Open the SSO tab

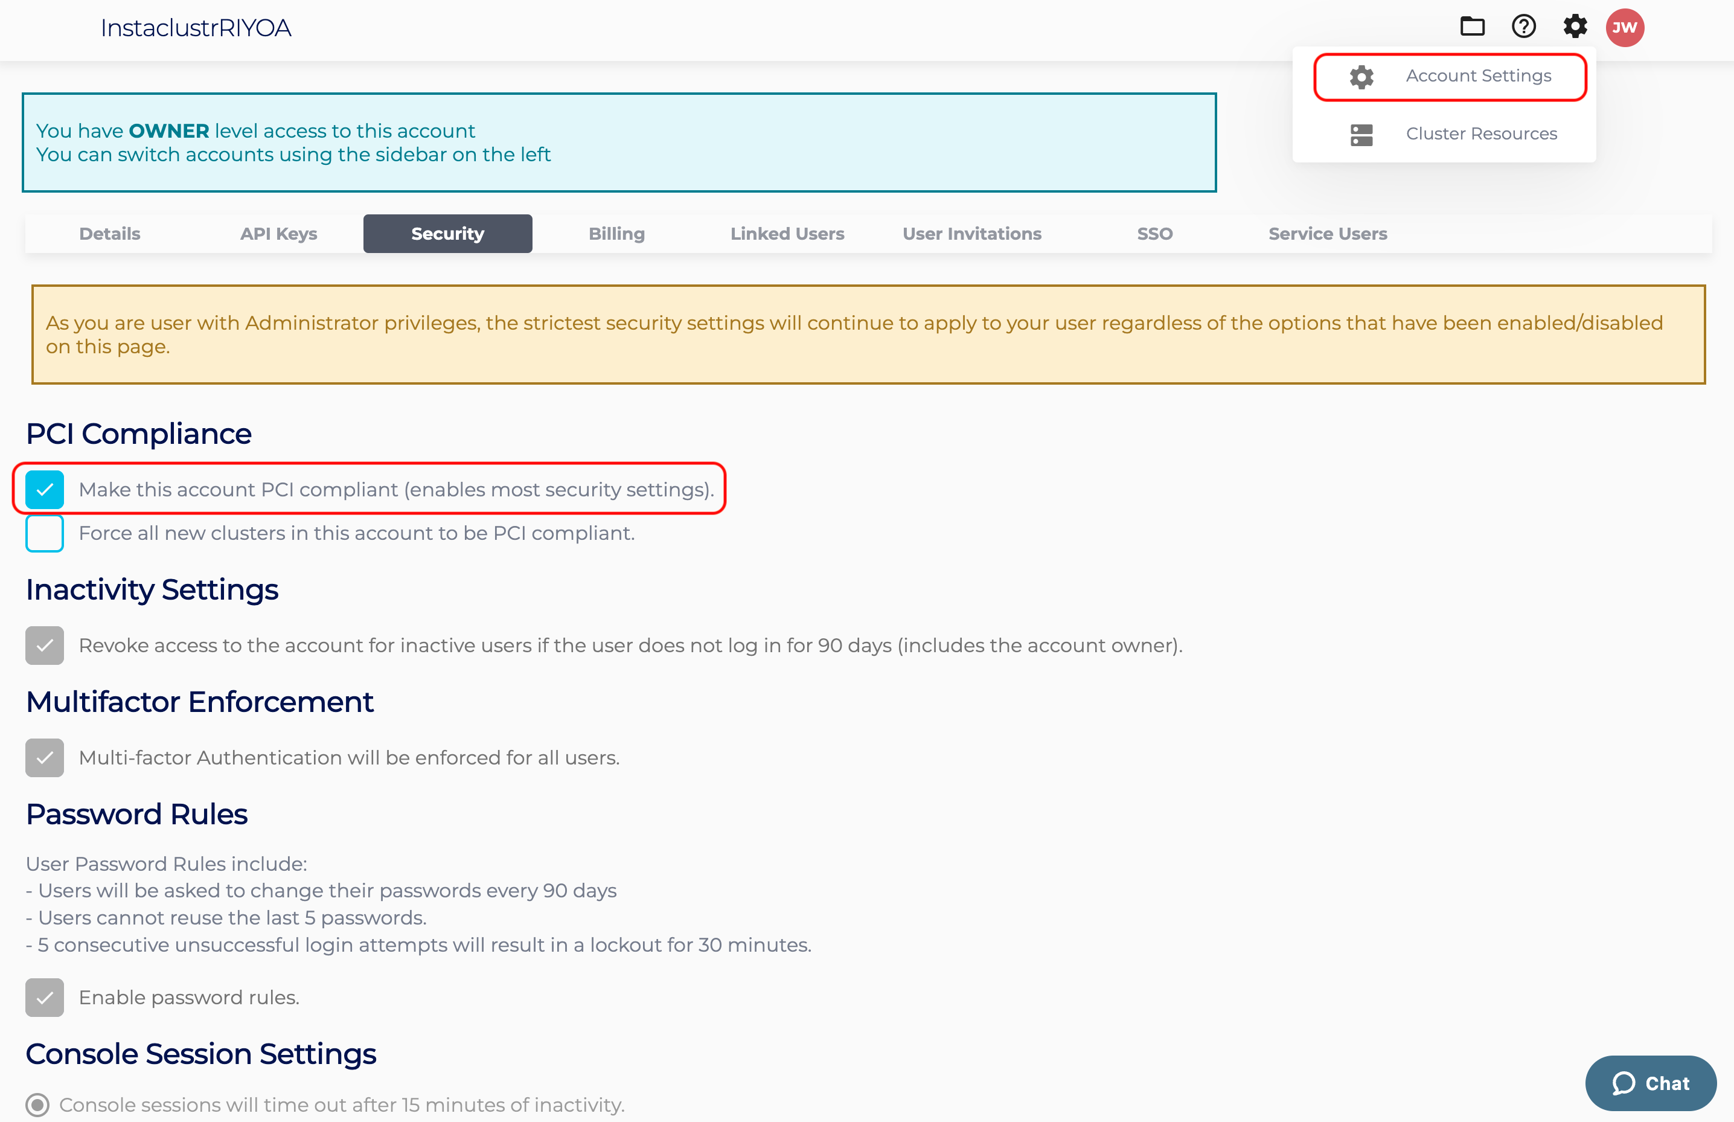pyautogui.click(x=1154, y=234)
